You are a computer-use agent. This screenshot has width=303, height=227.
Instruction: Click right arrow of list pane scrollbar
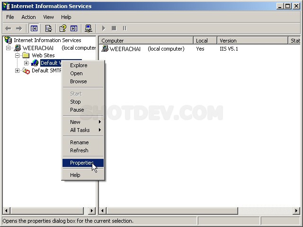coord(296,210)
